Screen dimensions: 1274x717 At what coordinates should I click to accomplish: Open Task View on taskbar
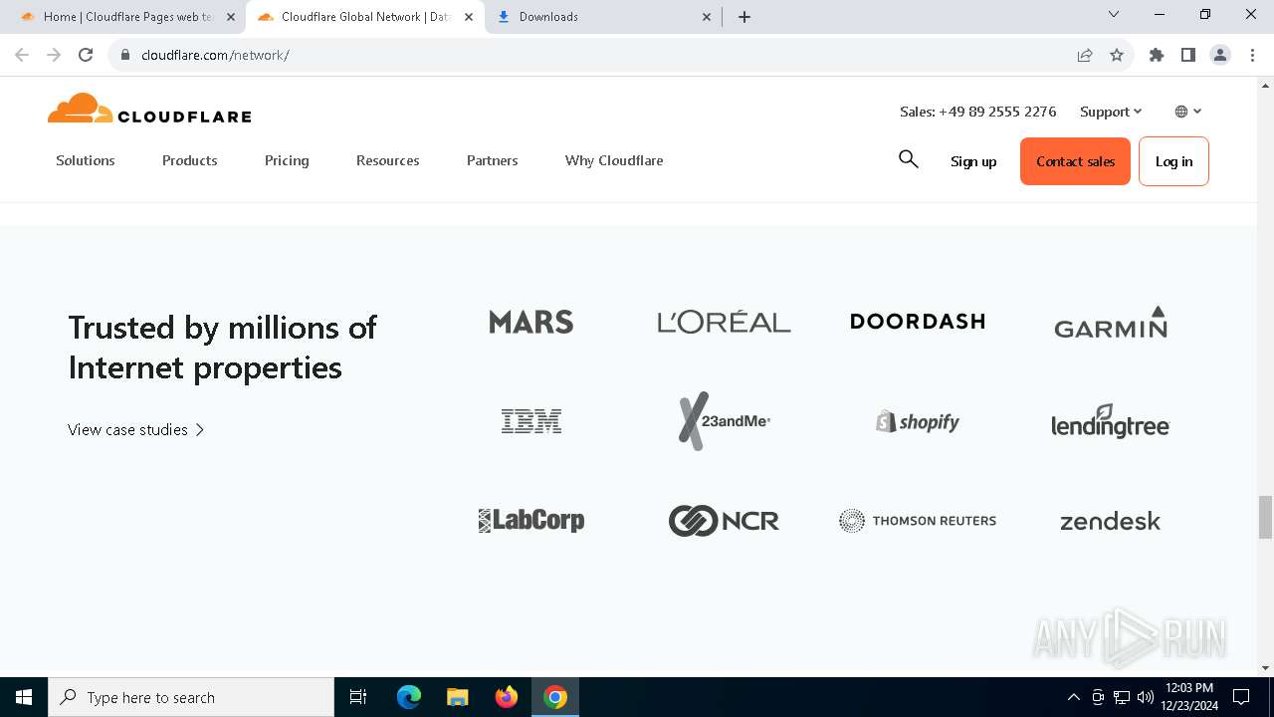pyautogui.click(x=358, y=697)
